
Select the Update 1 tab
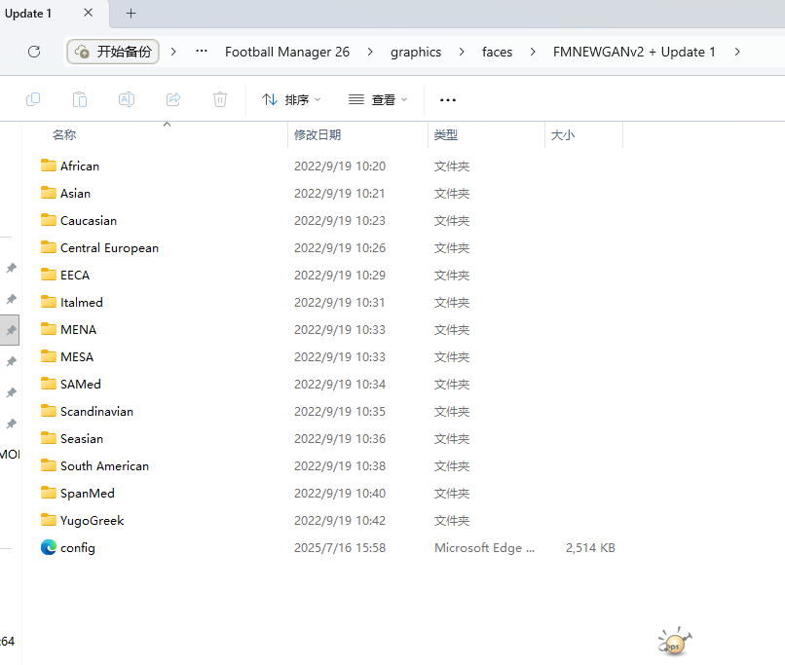[x=29, y=14]
